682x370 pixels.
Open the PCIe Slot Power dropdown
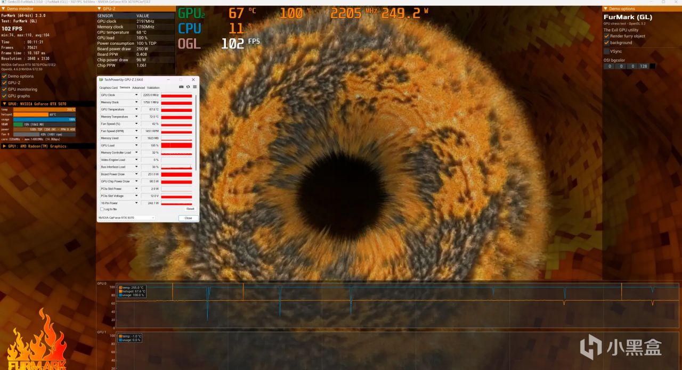[136, 188]
